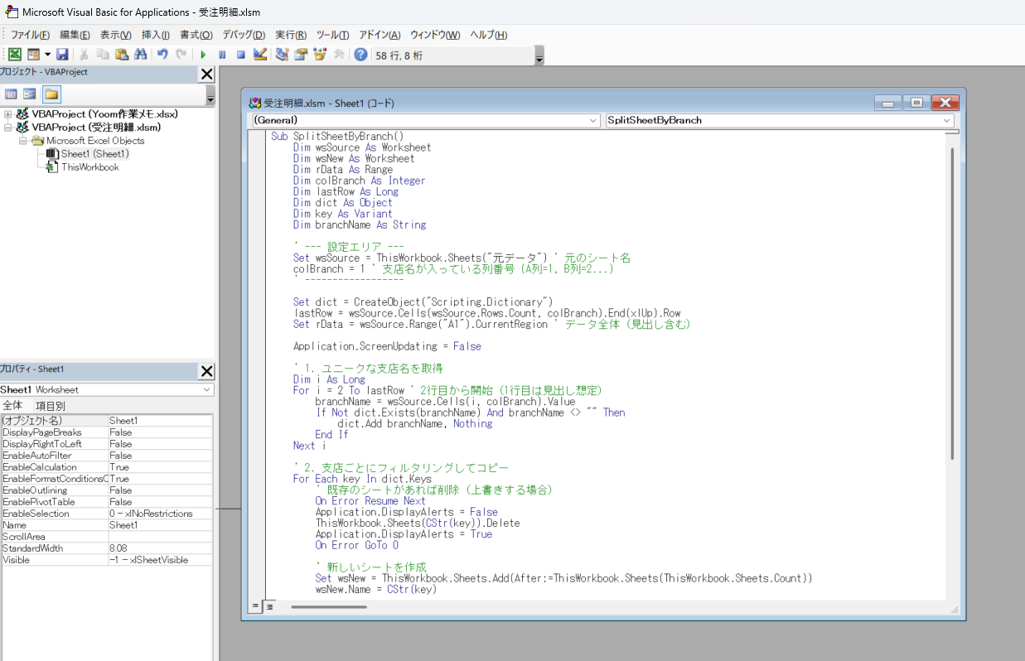The width and height of the screenshot is (1025, 661).
Task: Switch to the 項目別 properties tab
Action: tap(50, 406)
